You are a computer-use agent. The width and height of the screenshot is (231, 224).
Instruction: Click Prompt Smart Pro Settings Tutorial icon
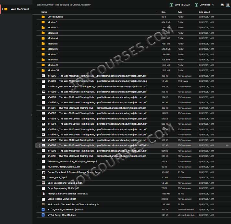pos(43,194)
